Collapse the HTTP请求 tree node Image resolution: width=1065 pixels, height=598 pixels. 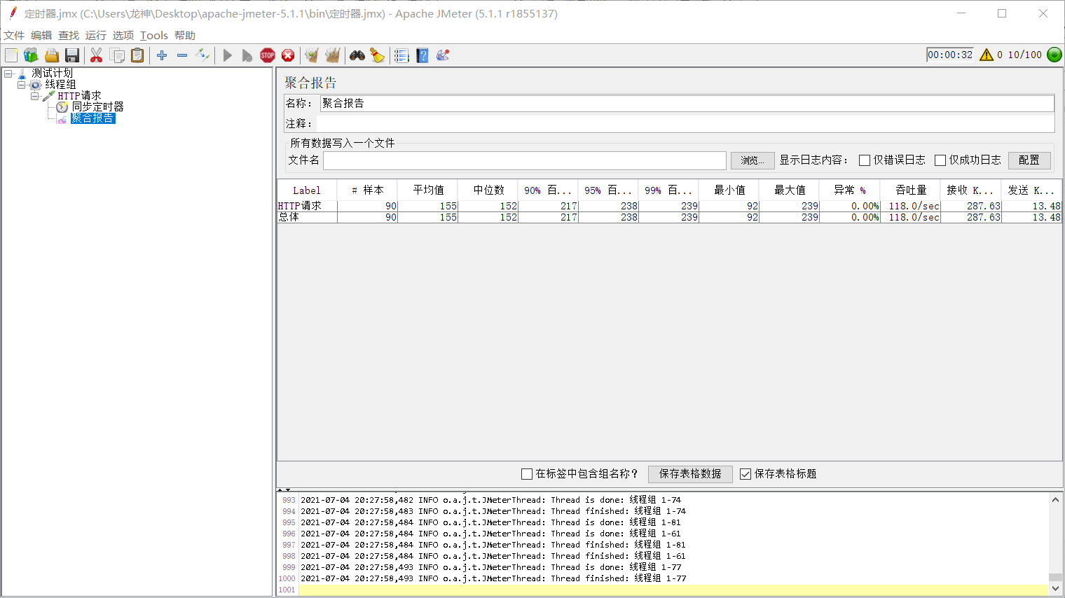tap(34, 96)
